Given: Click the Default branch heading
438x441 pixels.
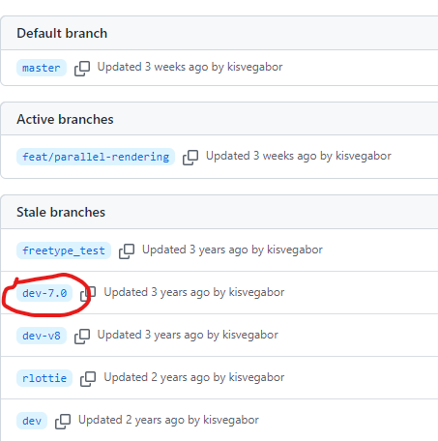Looking at the screenshot, I should pos(62,33).
